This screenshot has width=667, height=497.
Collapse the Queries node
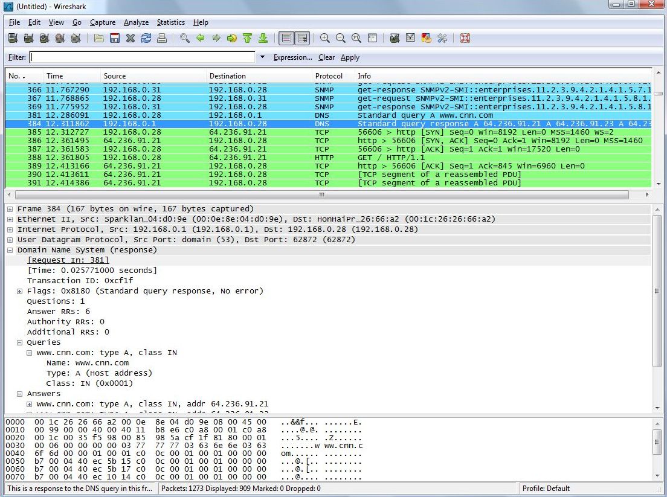19,342
